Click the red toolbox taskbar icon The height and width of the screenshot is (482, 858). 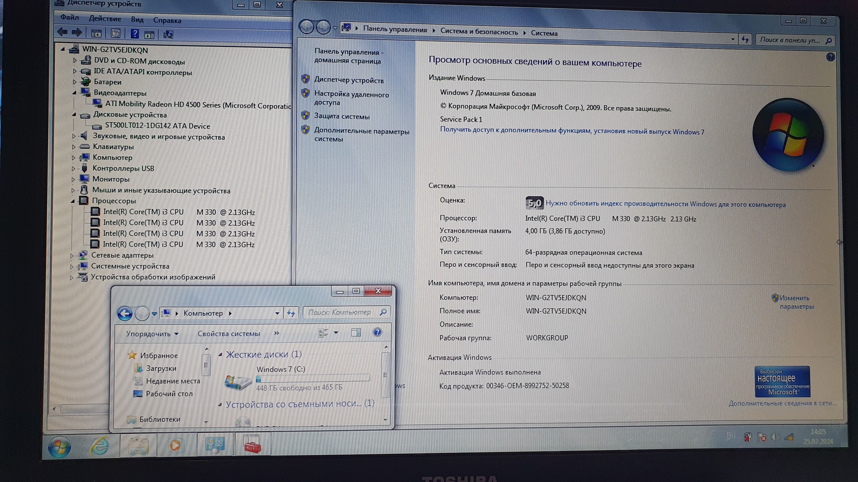(253, 445)
